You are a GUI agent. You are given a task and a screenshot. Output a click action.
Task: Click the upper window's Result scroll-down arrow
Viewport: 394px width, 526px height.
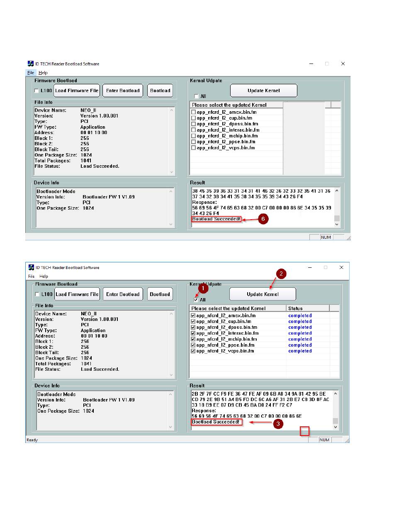(x=337, y=224)
